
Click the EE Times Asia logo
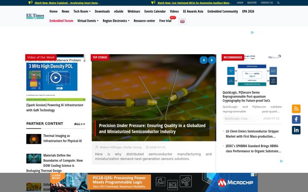35,16
